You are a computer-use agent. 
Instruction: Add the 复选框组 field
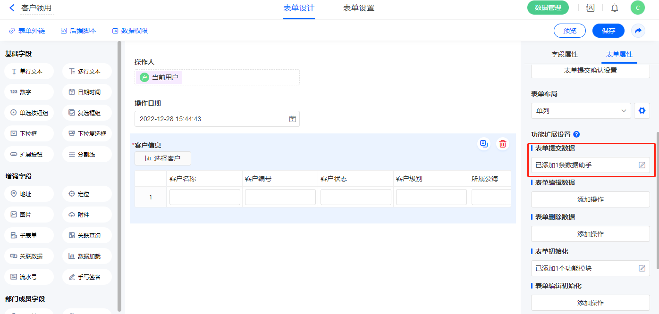click(87, 113)
